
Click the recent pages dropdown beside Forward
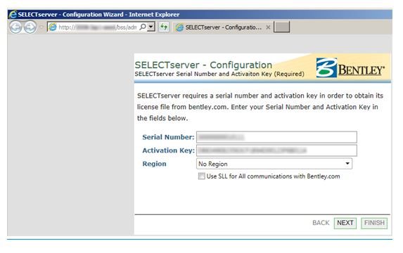pos(41,27)
